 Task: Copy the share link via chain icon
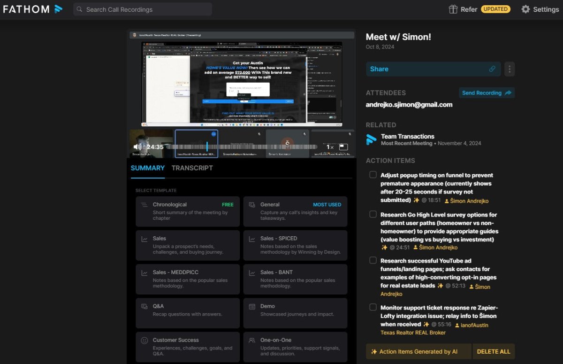point(492,69)
